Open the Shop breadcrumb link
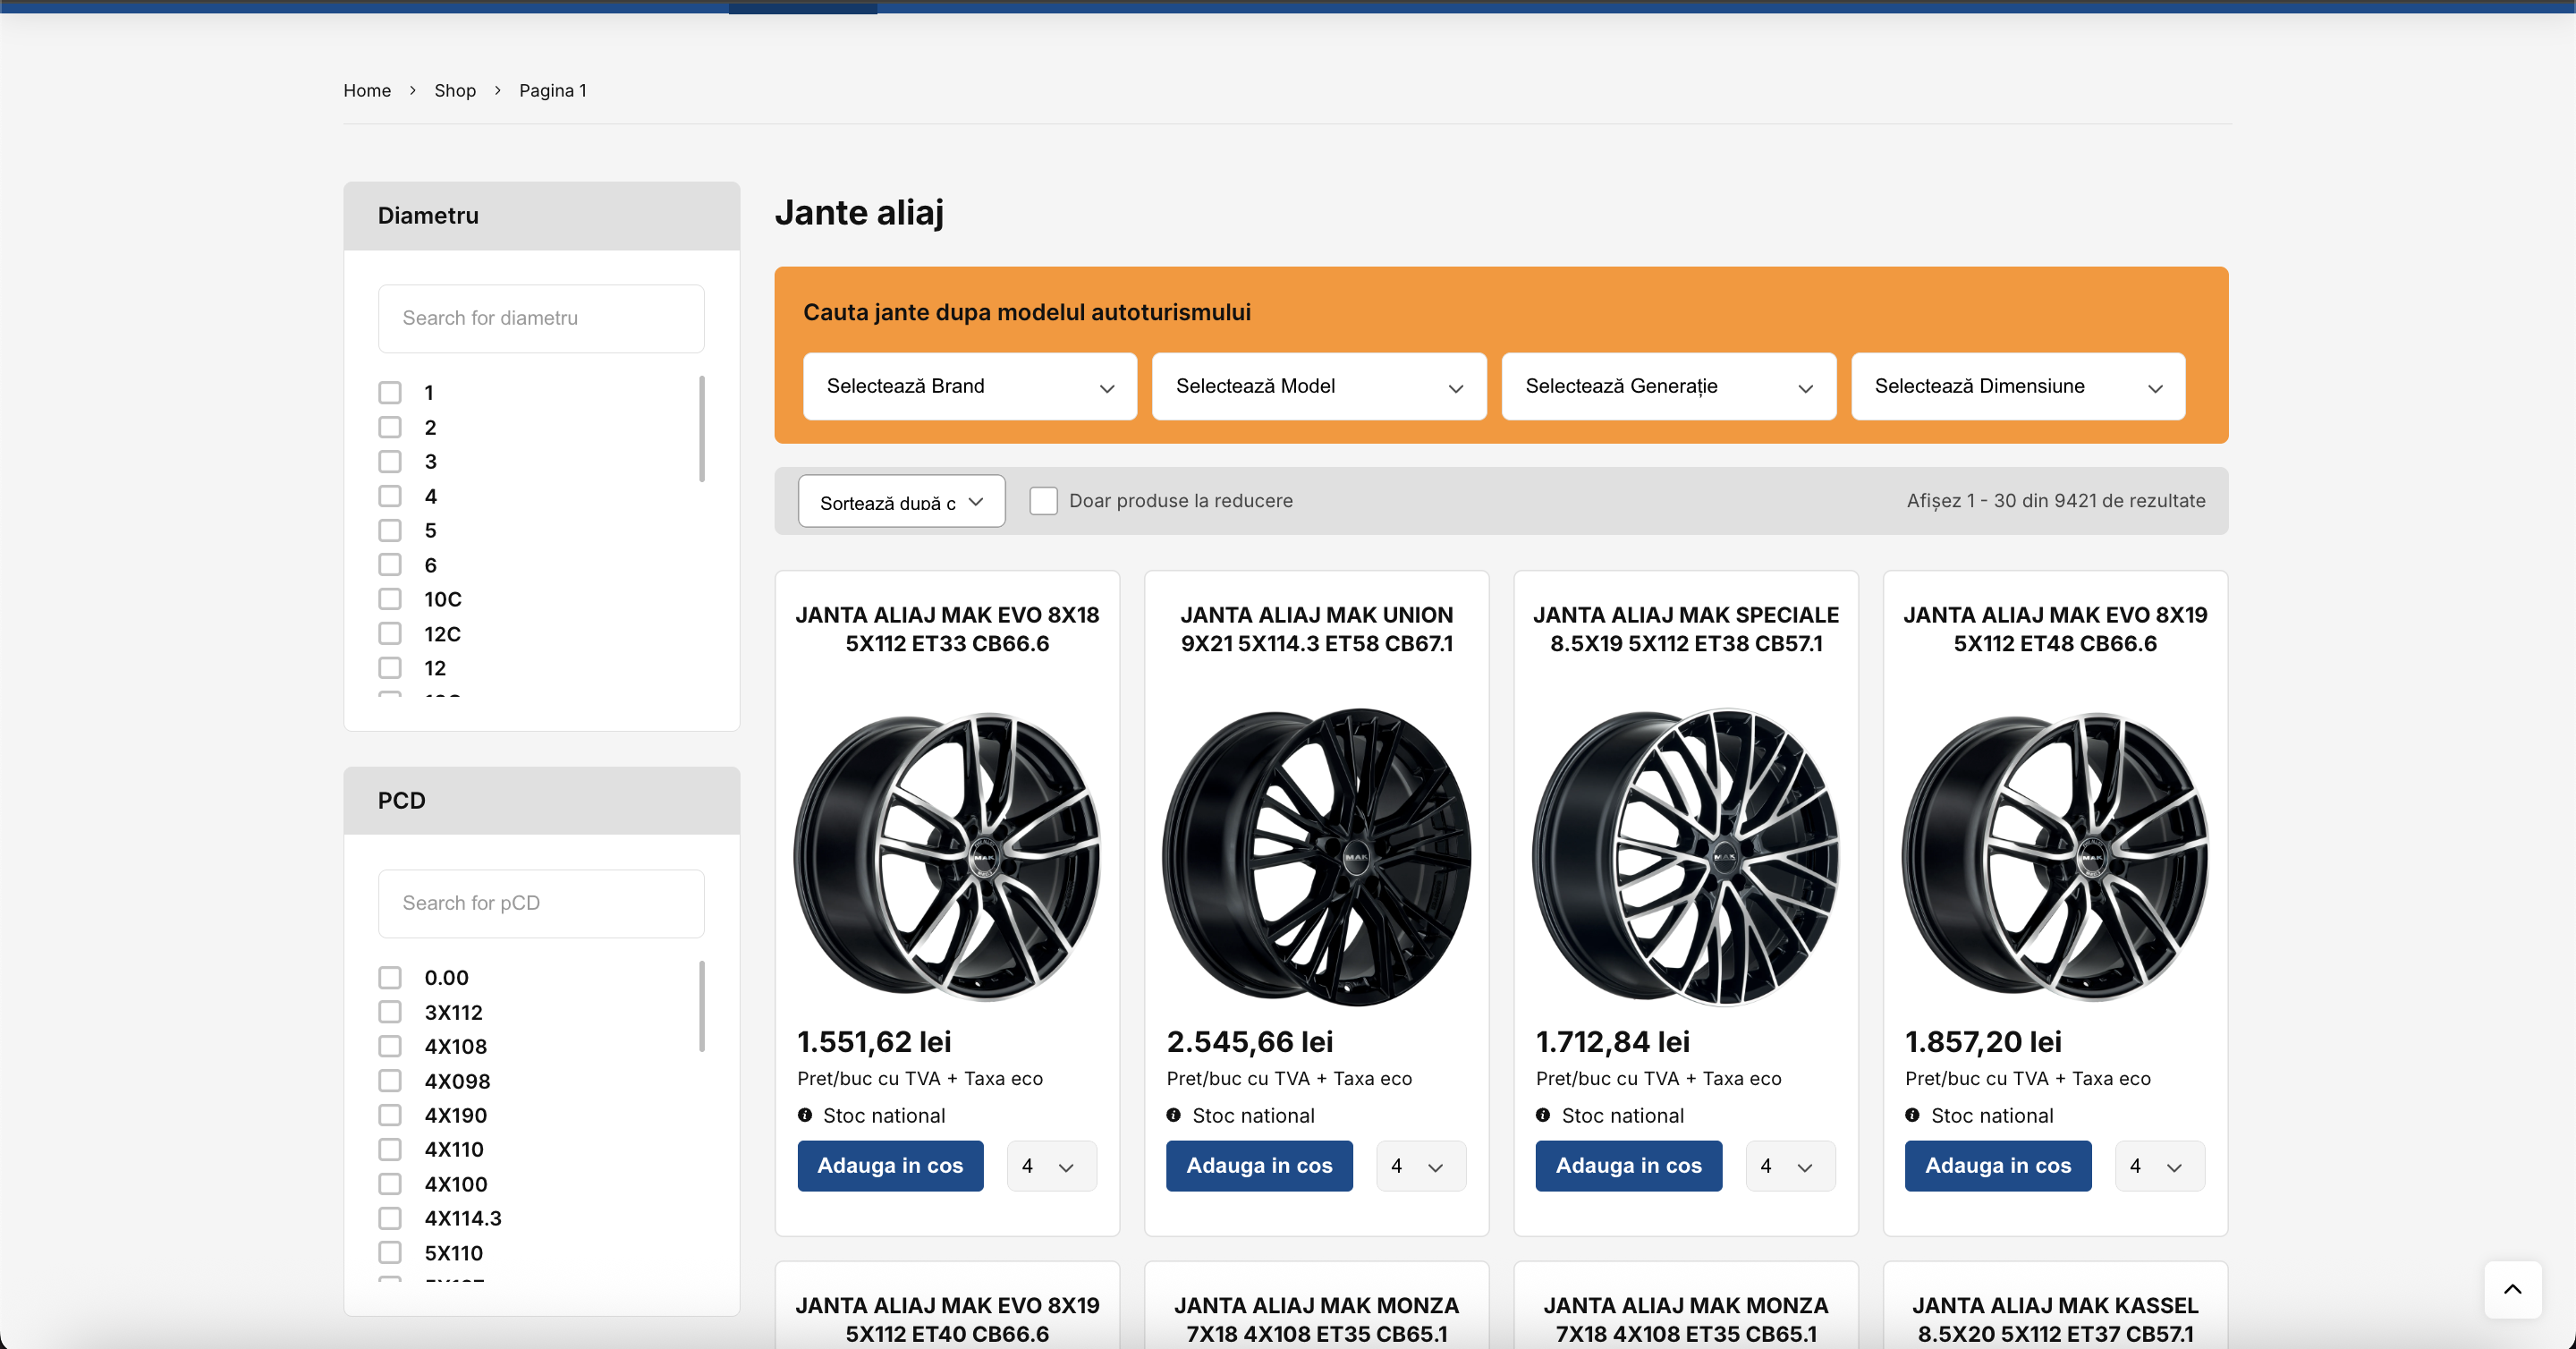This screenshot has width=2576, height=1349. (455, 90)
